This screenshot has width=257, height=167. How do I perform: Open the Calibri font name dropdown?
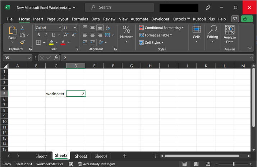[x=59, y=28]
